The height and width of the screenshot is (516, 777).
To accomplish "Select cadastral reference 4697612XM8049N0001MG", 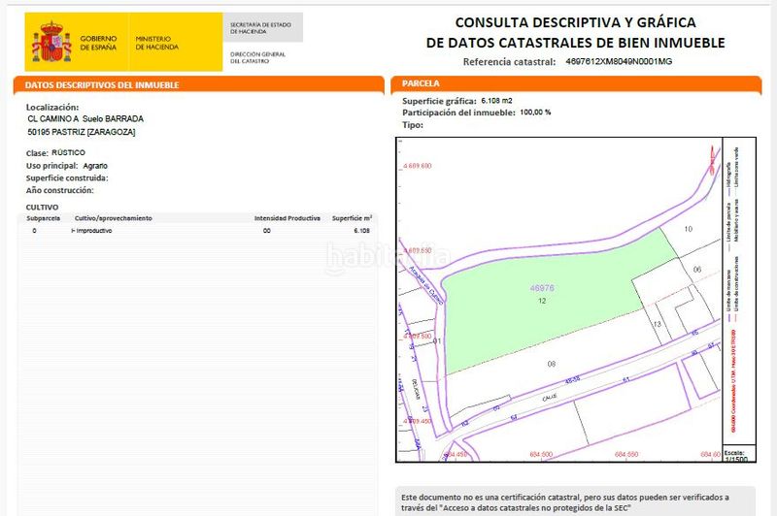I will pyautogui.click(x=619, y=61).
